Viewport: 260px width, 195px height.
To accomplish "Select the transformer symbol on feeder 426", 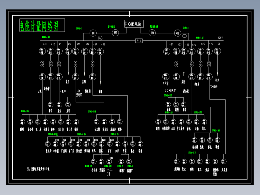I will (x=209, y=64).
